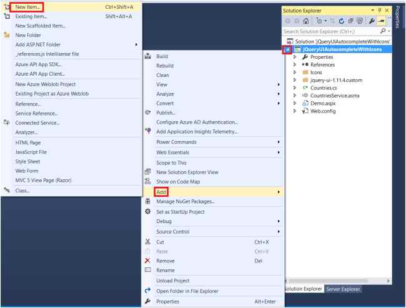Click the New Solution Explorer View icon
The image size is (406, 308).
tap(148, 172)
